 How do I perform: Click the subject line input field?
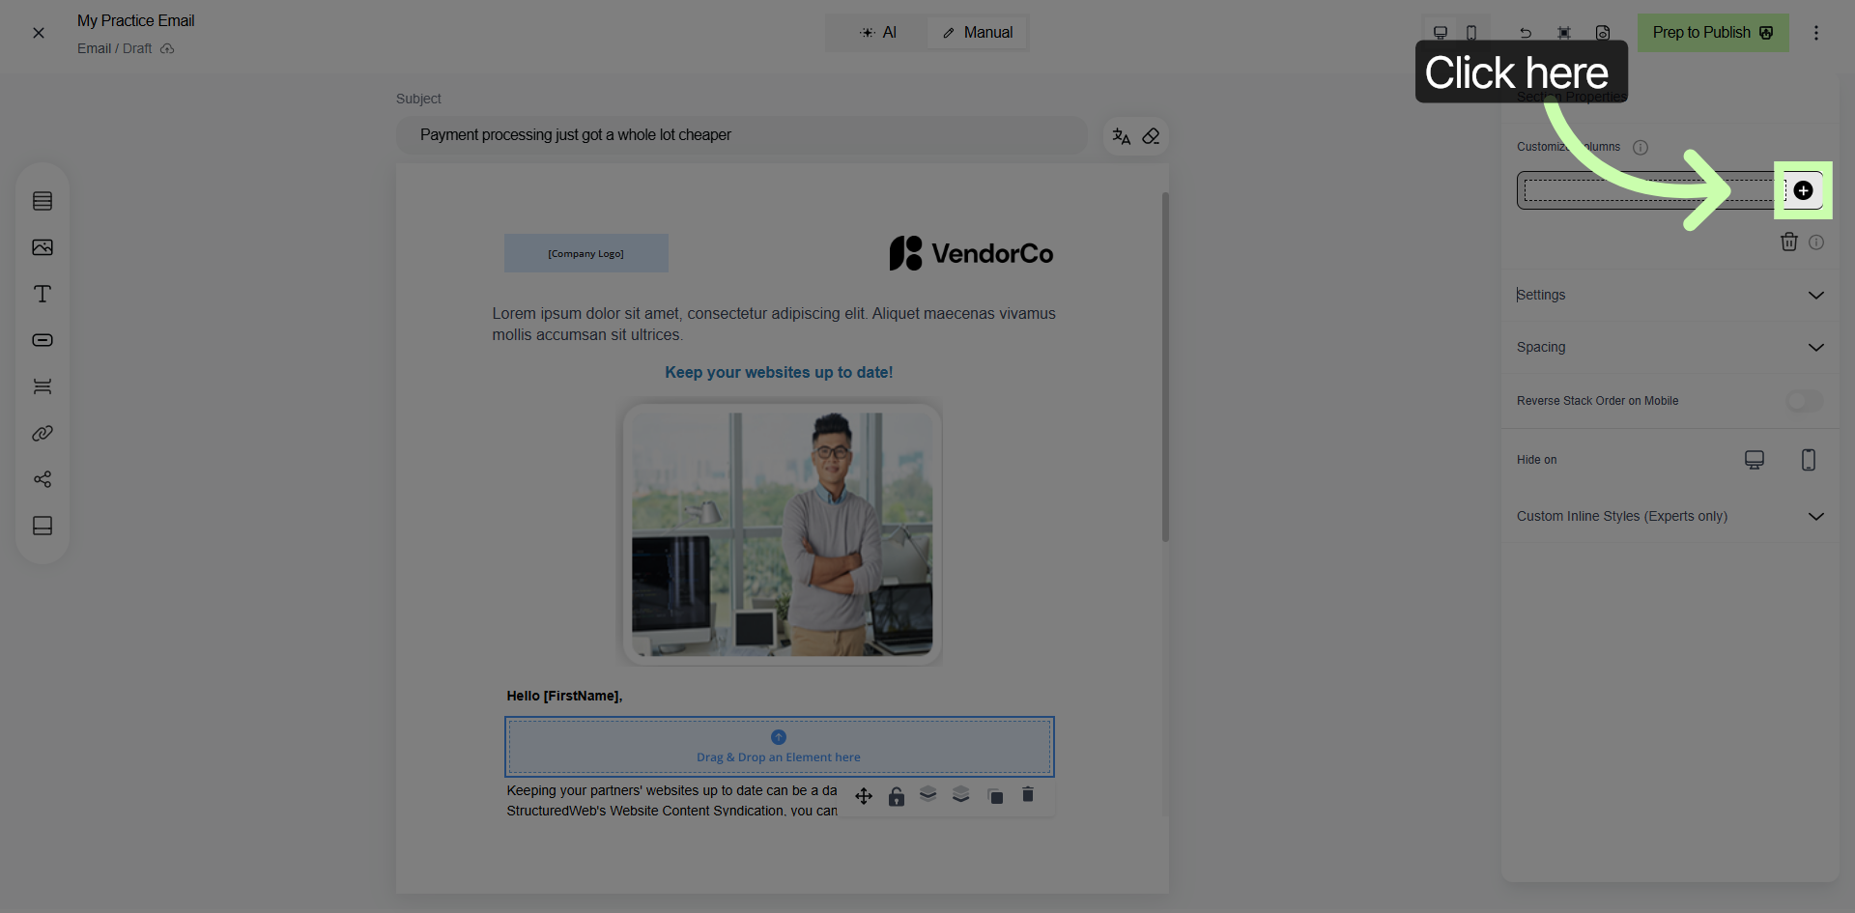(x=742, y=135)
